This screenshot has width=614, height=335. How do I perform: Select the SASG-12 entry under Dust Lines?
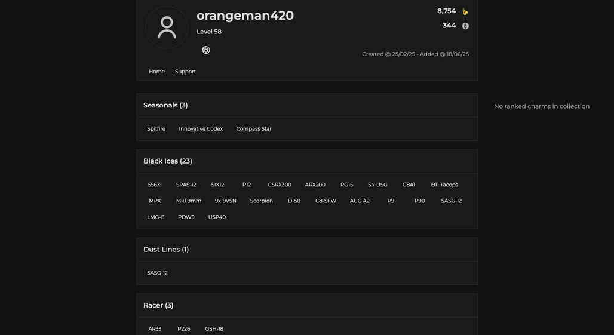(x=158, y=273)
